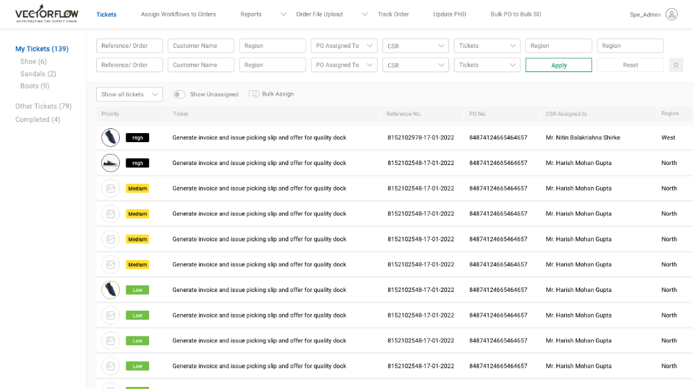Click the placeholder image icon of first Medium ticket

coord(110,189)
